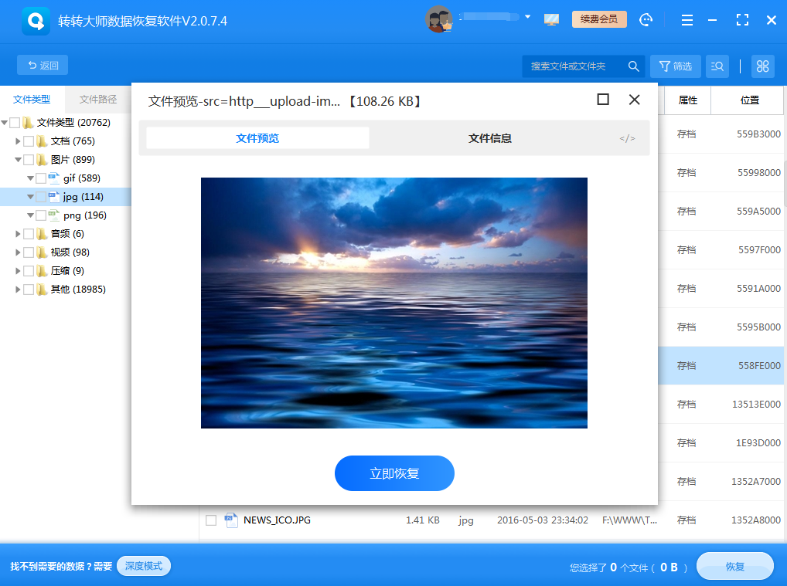This screenshot has width=787, height=586.
Task: Click the file-search icon beside 筛选
Action: pyautogui.click(x=717, y=66)
